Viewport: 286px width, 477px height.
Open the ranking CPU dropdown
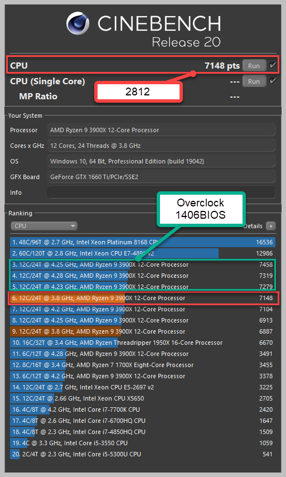[x=44, y=226]
